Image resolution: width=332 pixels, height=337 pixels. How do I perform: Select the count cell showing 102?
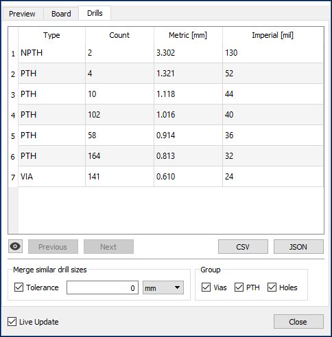click(119, 115)
